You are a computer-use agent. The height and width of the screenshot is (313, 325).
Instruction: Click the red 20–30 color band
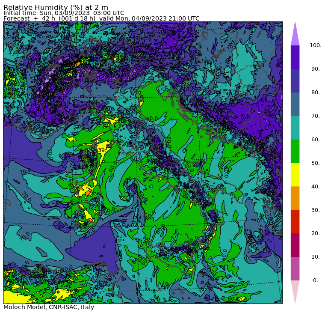pyautogui.click(x=295, y=221)
